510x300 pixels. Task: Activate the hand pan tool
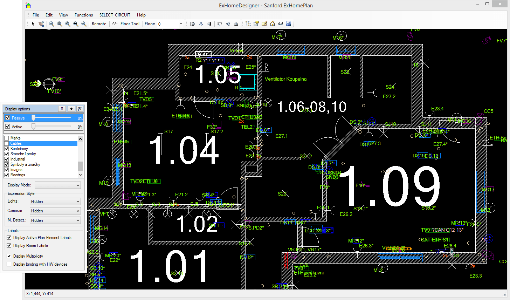[41, 24]
